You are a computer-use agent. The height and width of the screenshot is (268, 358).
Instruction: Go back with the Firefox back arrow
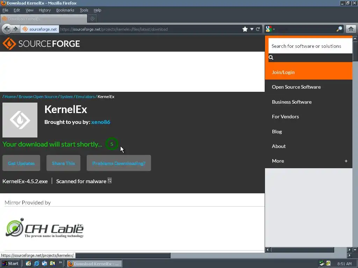pyautogui.click(x=7, y=29)
